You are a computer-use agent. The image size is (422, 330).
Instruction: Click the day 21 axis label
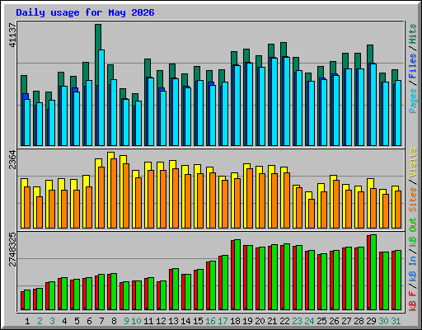tap(272, 321)
